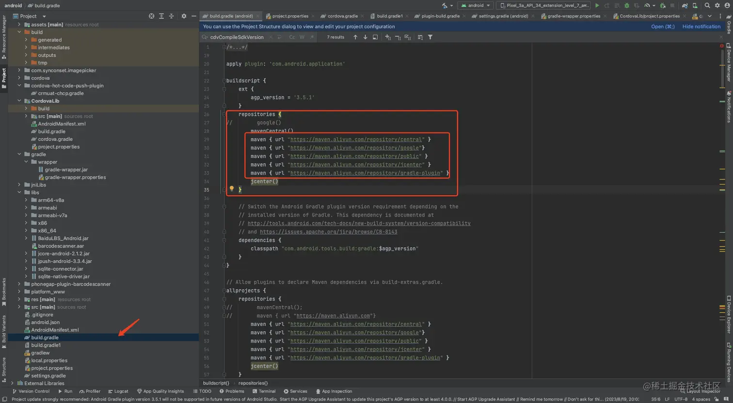Viewport: 733px width, 403px height.
Task: Open IDE settings gear in main toolbar
Action: point(717,5)
